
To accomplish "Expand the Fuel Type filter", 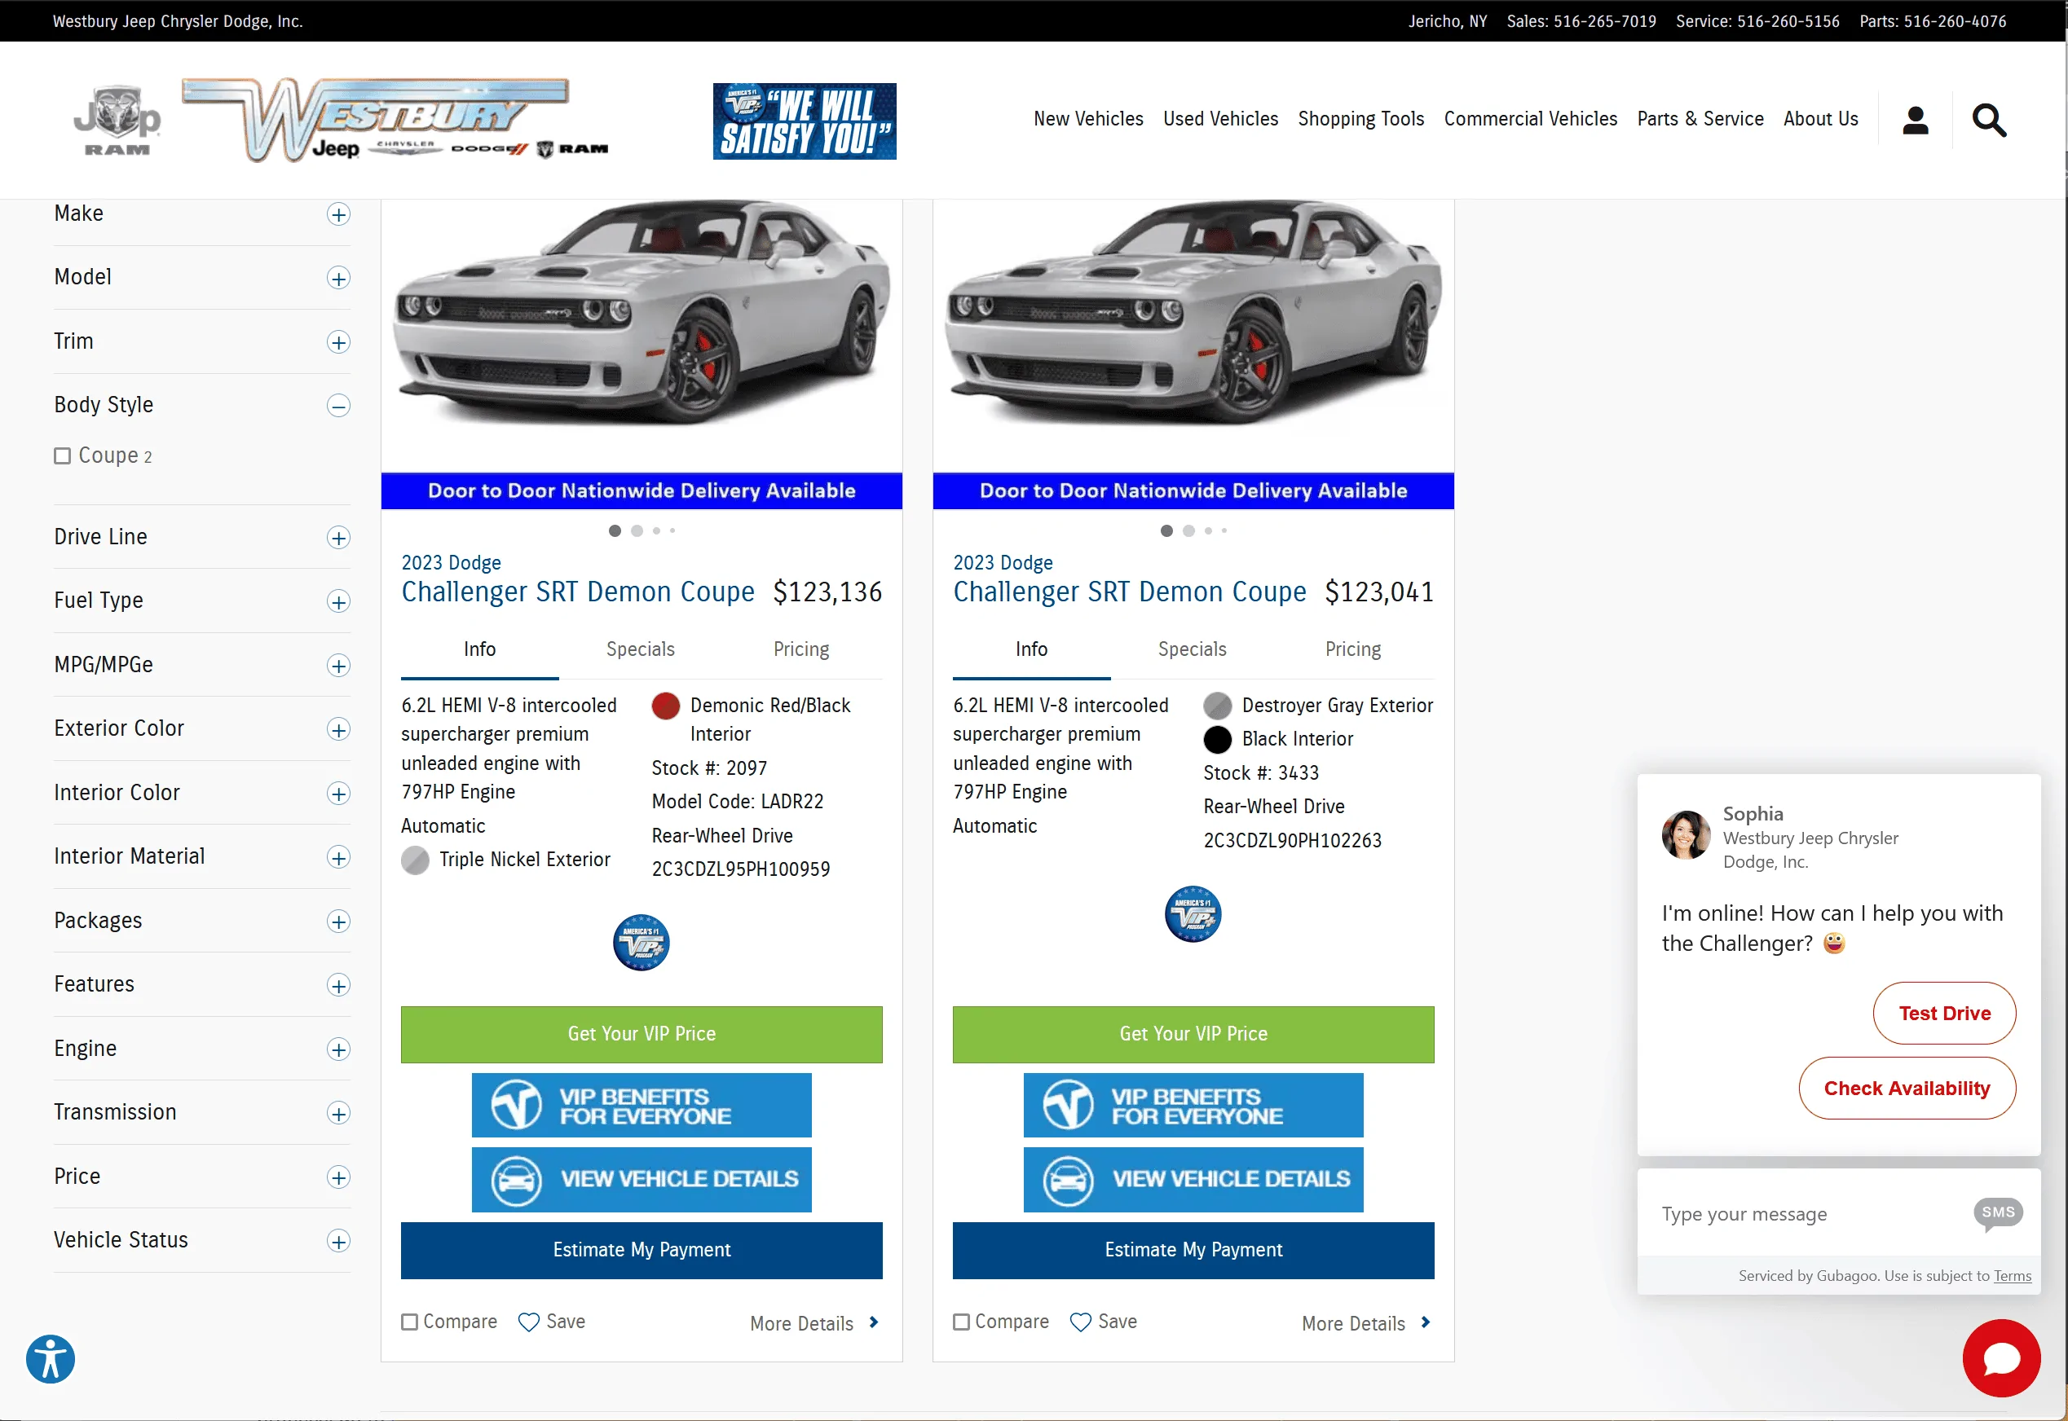I will coord(338,602).
